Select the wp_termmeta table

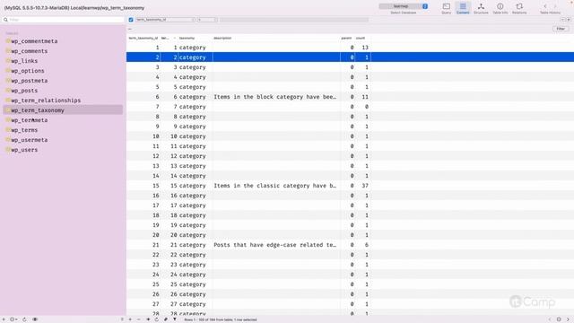pyautogui.click(x=30, y=120)
